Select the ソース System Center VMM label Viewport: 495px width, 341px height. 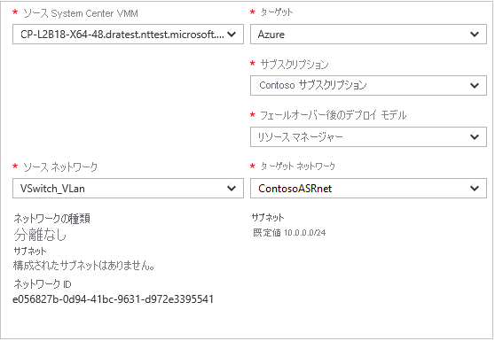point(81,13)
